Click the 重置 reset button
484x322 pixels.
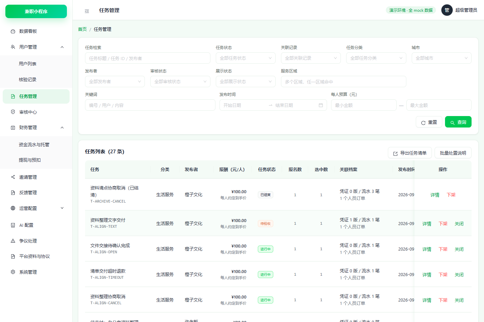(429, 122)
